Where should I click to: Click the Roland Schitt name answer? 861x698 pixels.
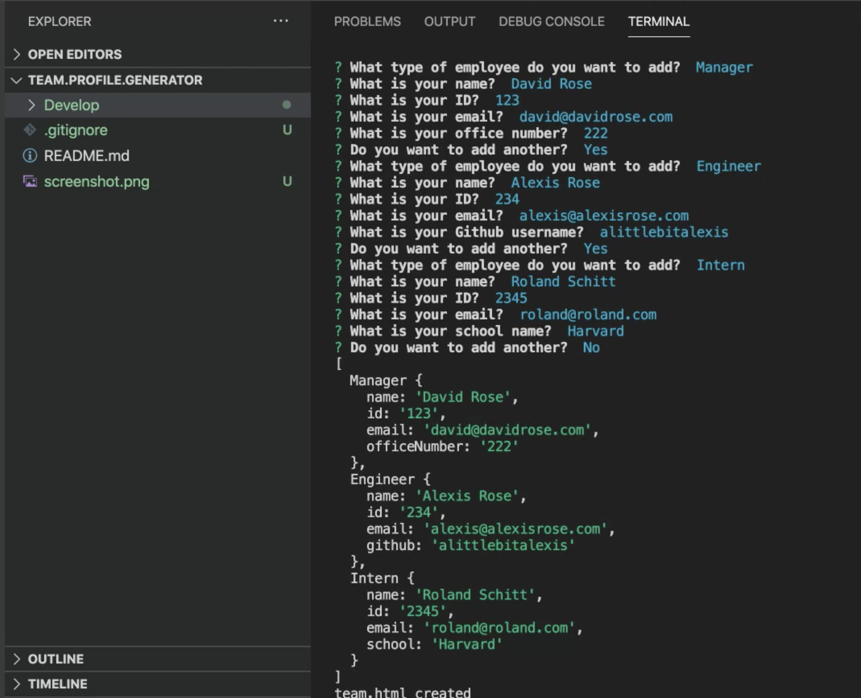coord(563,282)
